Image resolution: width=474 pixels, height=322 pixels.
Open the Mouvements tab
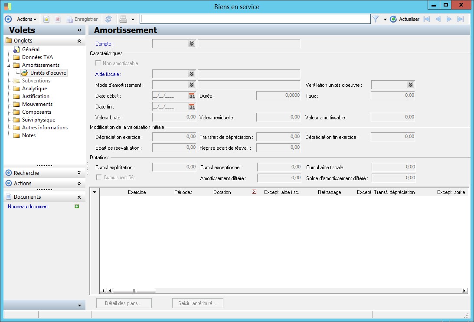pos(37,104)
